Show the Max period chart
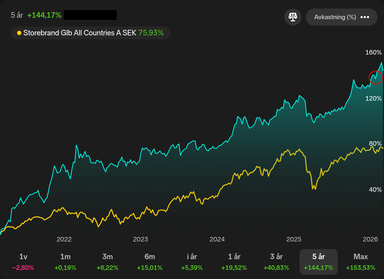This screenshot has height=279, width=384. point(361,262)
